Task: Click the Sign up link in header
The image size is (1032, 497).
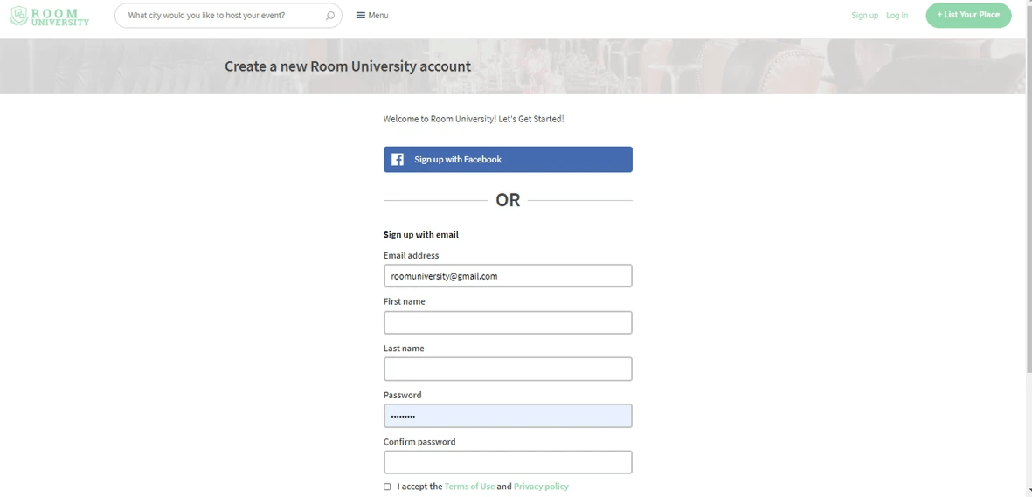Action: 865,15
